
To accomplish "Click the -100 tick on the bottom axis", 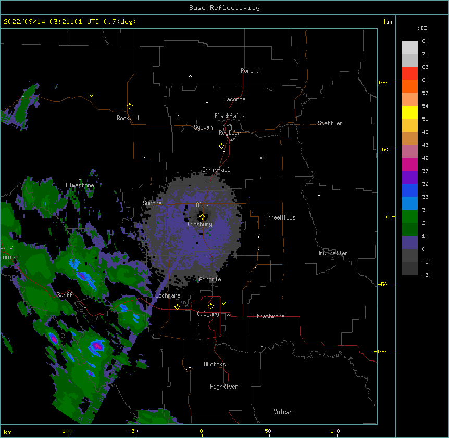I will pyautogui.click(x=65, y=431).
